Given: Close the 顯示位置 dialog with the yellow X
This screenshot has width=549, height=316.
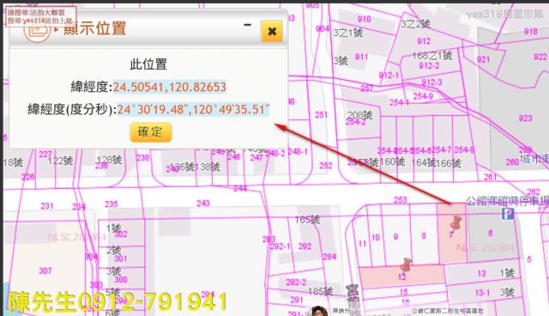Looking at the screenshot, I should point(272,31).
